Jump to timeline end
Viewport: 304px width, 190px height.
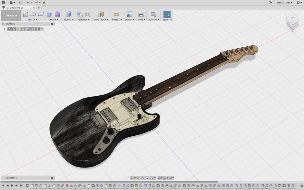(21, 185)
